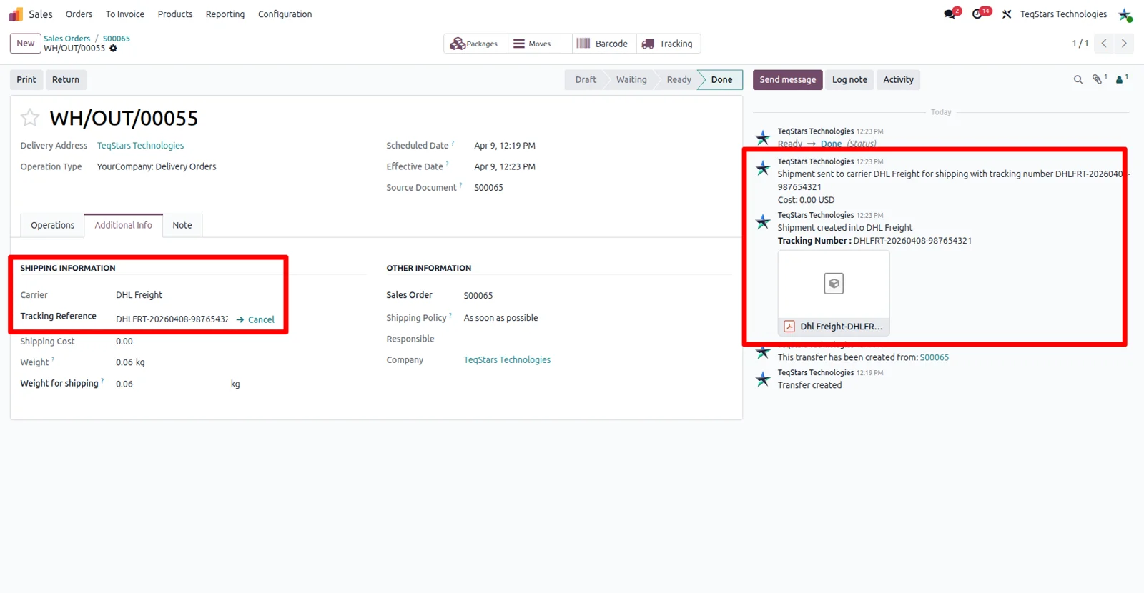Open the debug tools wrench icon
This screenshot has height=593, width=1144.
click(x=1007, y=14)
